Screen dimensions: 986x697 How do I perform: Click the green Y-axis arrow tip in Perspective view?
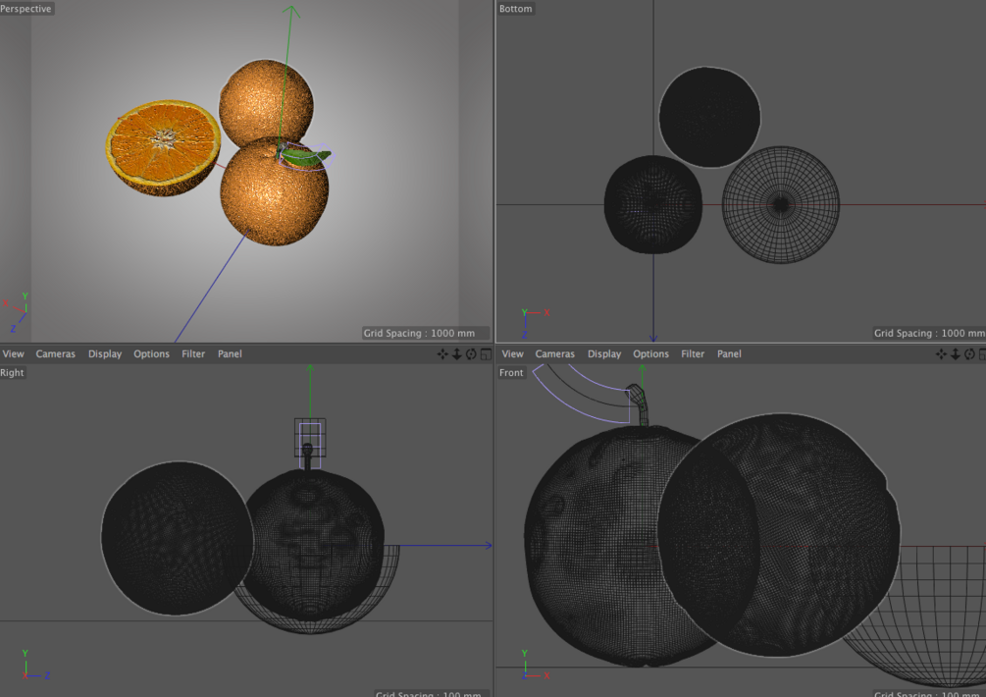(x=290, y=9)
